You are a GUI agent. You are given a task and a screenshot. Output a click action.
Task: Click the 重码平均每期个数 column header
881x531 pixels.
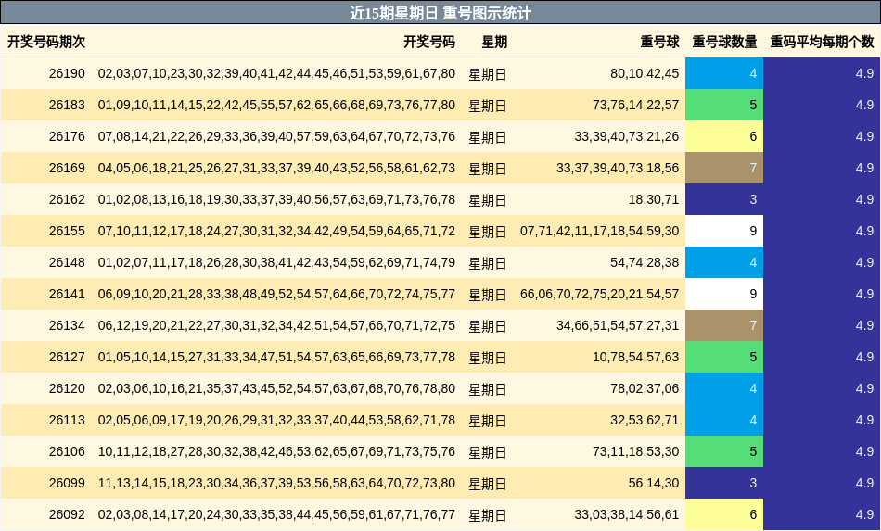822,42
